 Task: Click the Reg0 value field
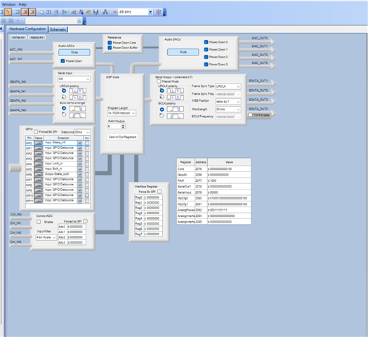[153, 197]
